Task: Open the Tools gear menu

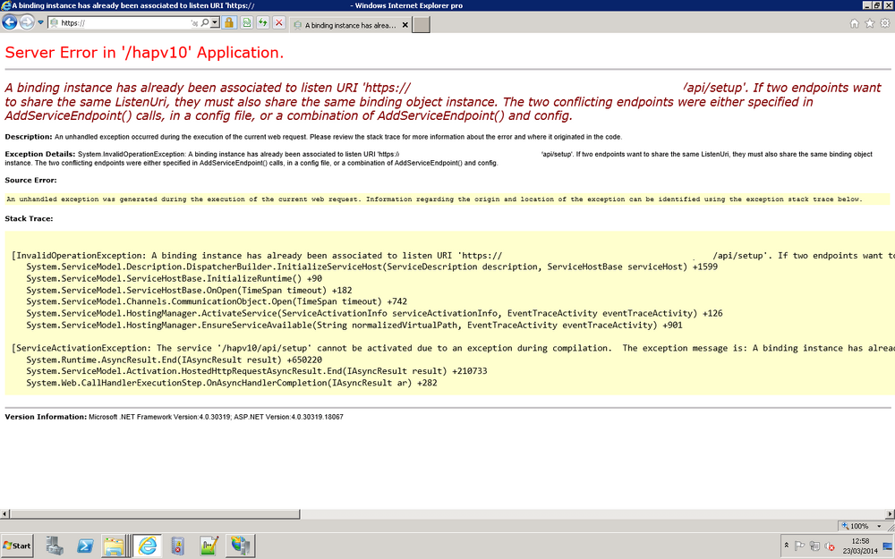Action: (885, 23)
